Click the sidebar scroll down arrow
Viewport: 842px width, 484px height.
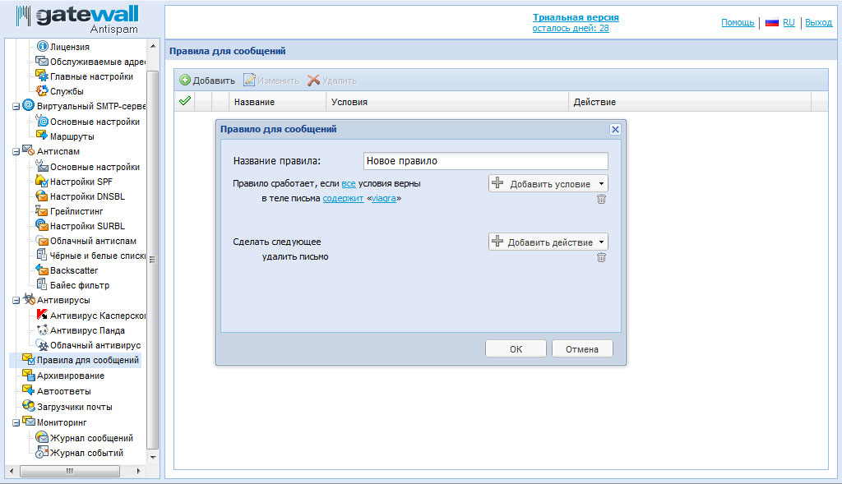[x=153, y=457]
